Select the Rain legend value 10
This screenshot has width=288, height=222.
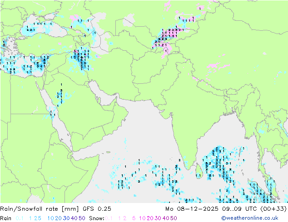[x=50, y=218]
